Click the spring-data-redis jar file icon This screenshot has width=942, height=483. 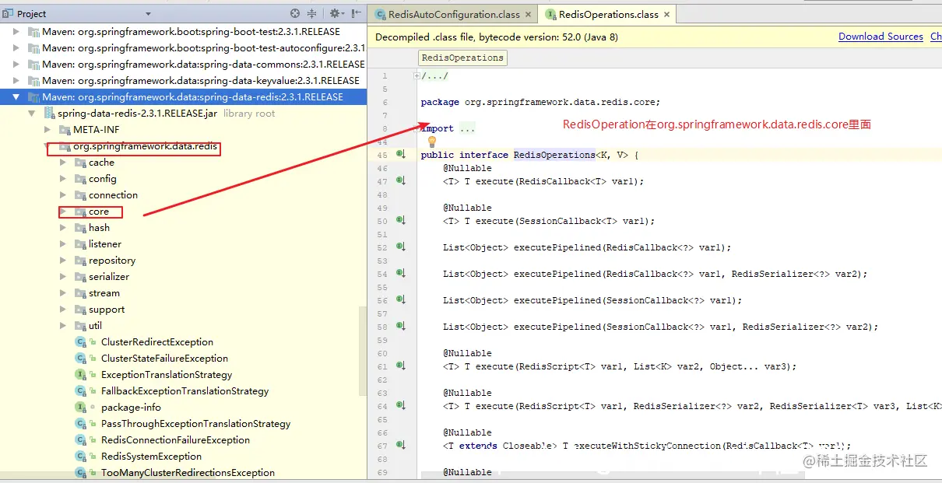(x=49, y=114)
